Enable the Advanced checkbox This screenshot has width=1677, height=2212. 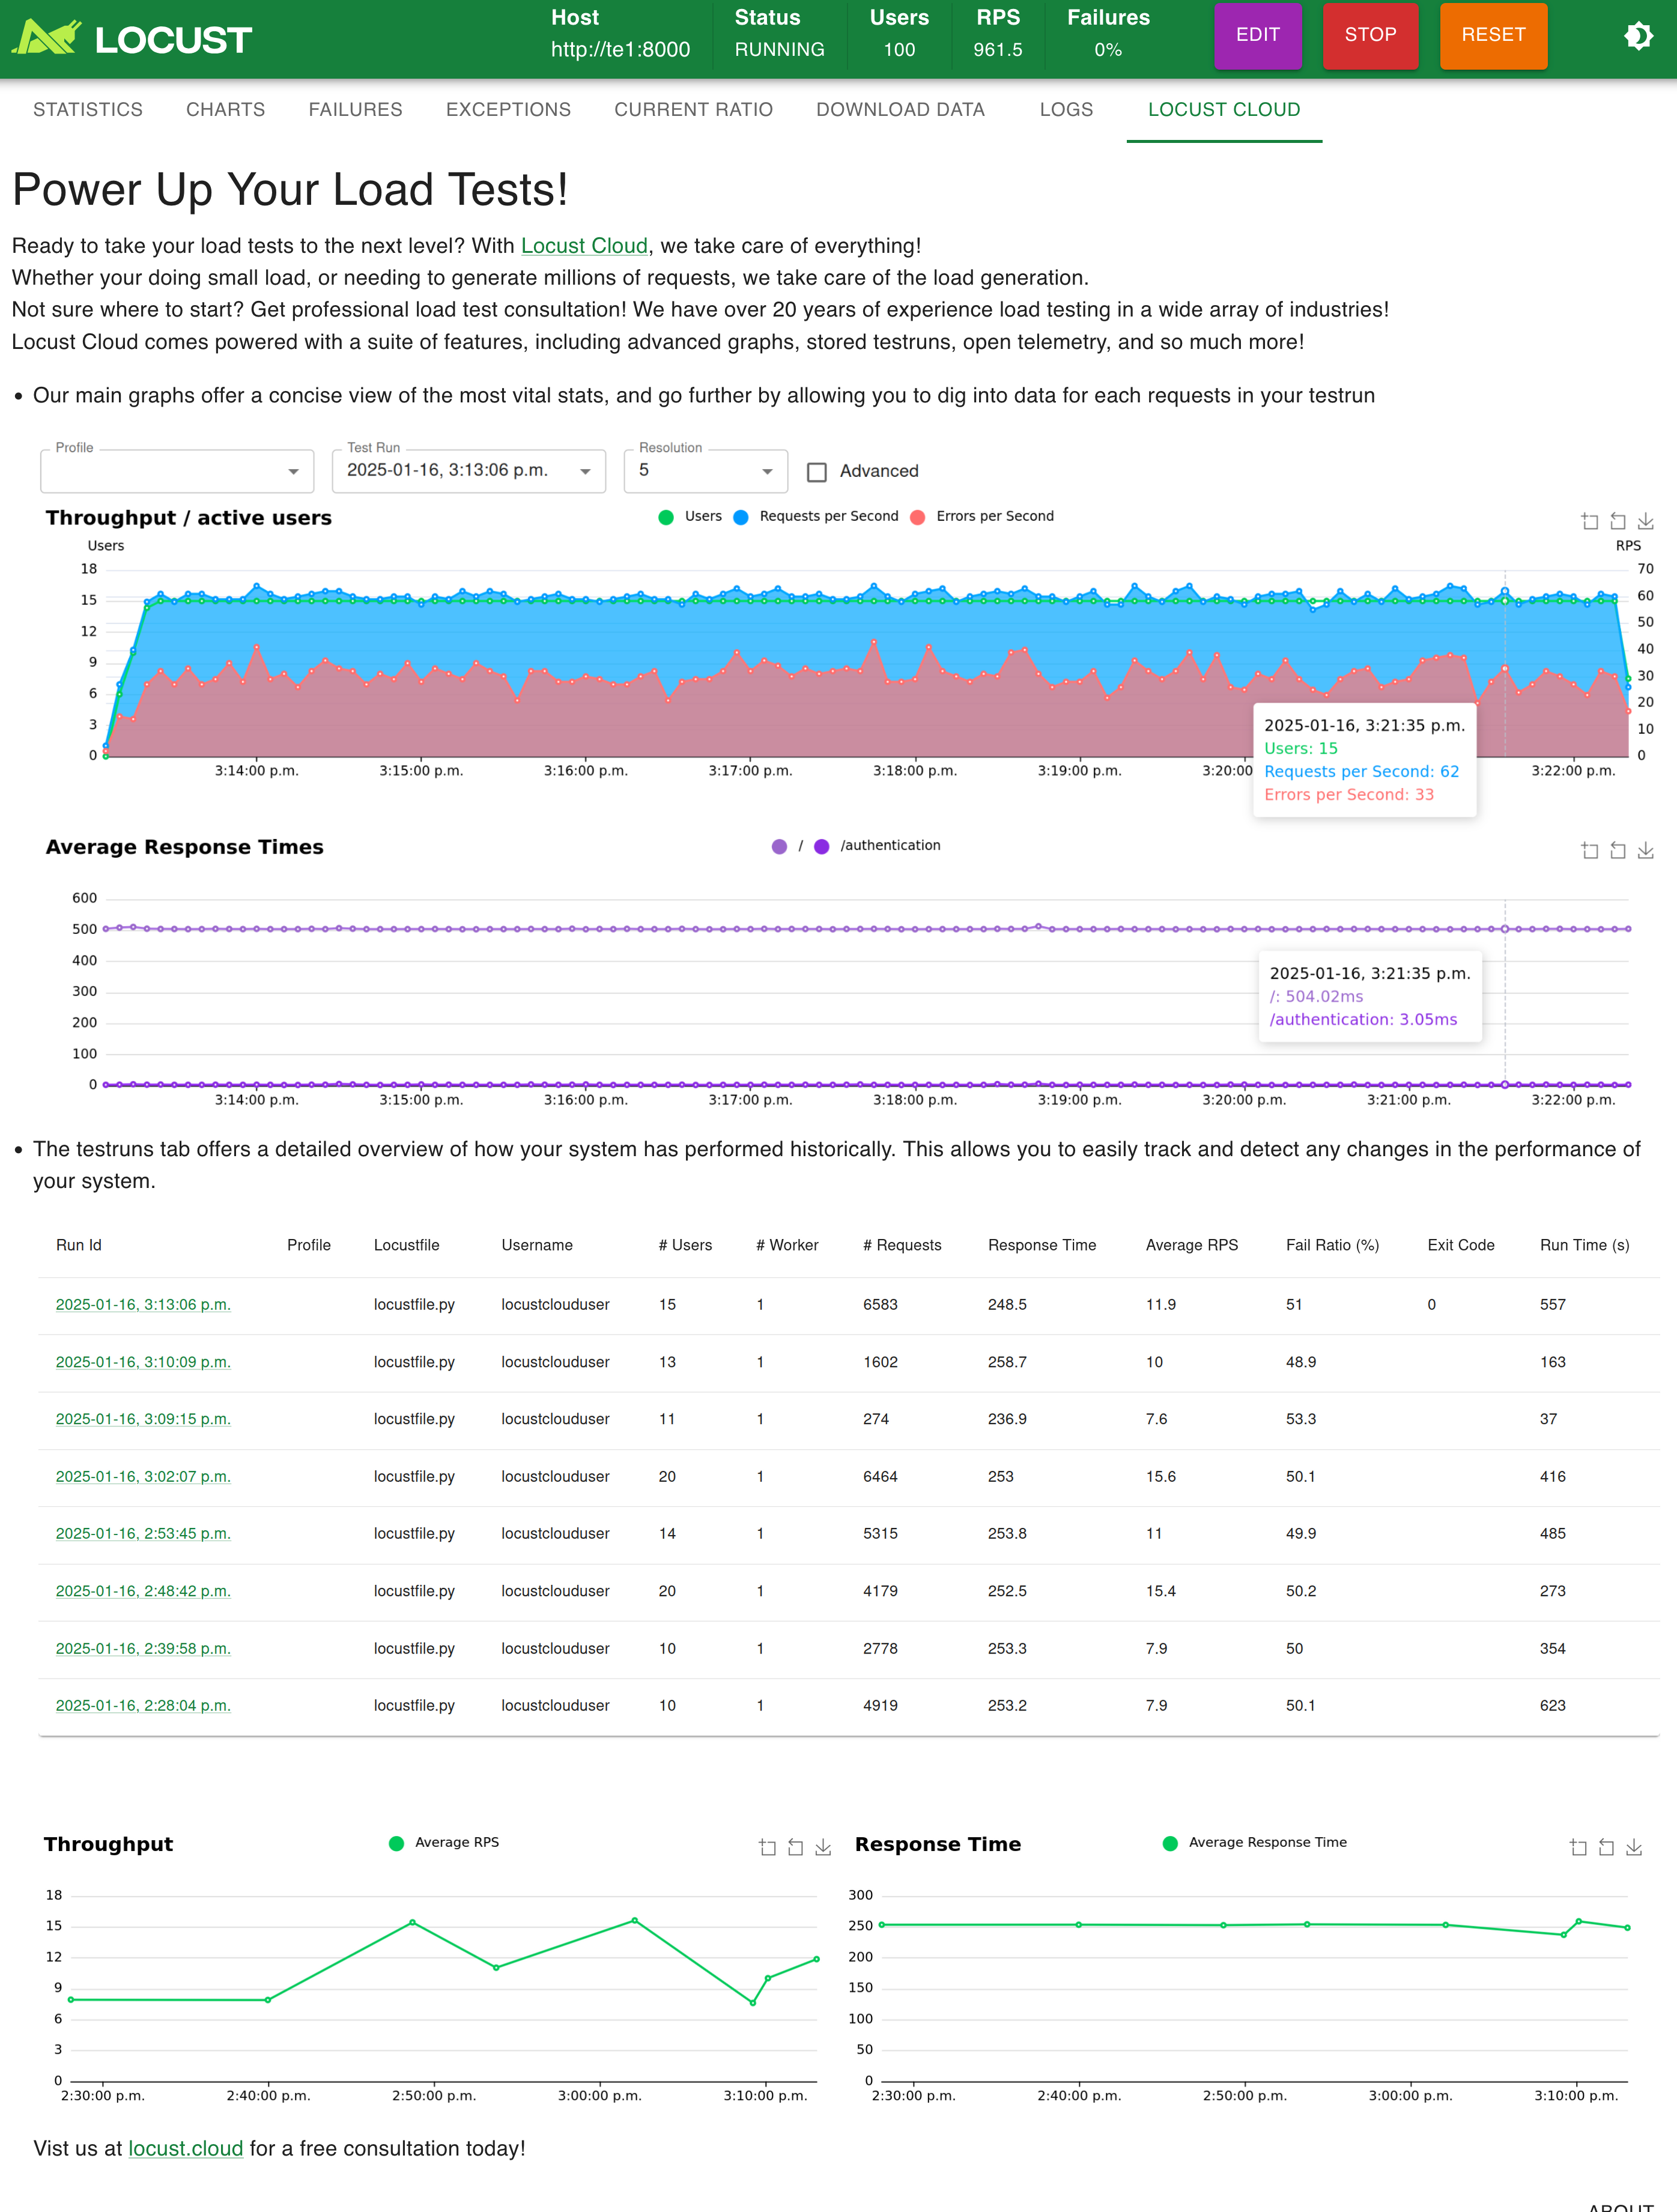pos(817,472)
